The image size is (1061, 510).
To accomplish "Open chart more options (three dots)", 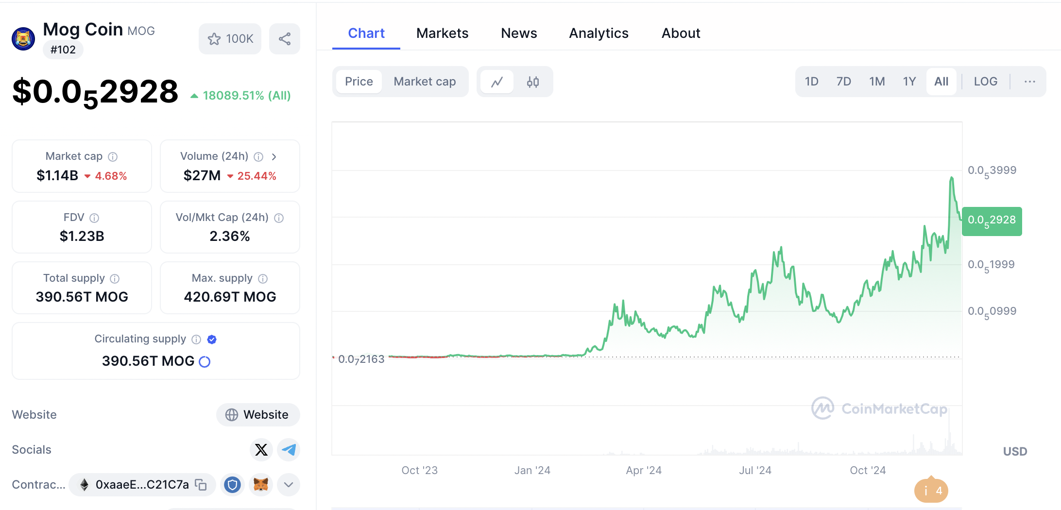I will [1030, 82].
